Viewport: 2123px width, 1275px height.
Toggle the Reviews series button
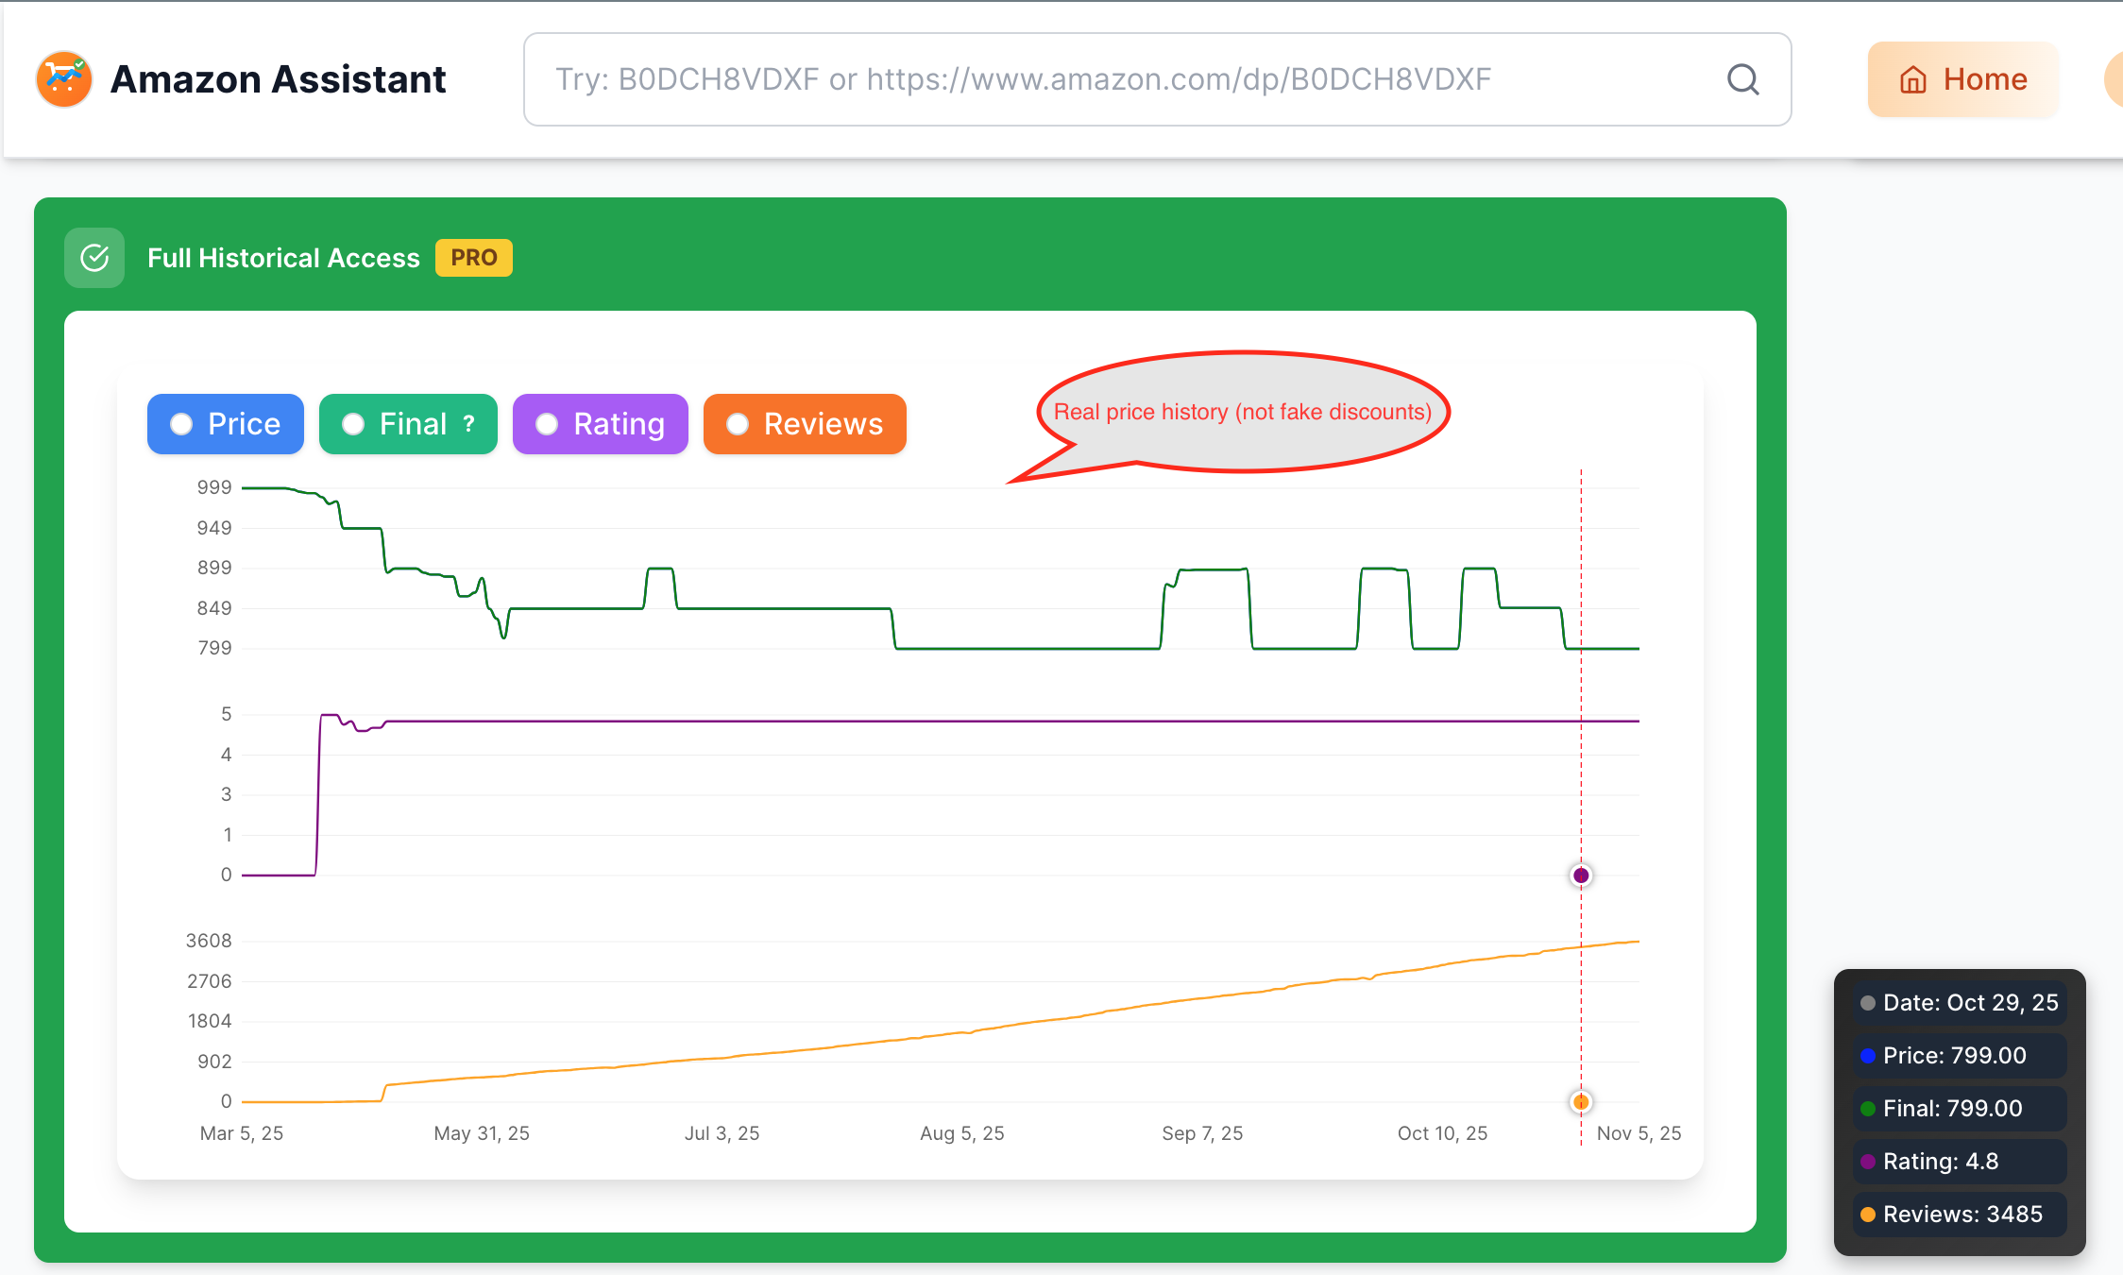tap(805, 424)
